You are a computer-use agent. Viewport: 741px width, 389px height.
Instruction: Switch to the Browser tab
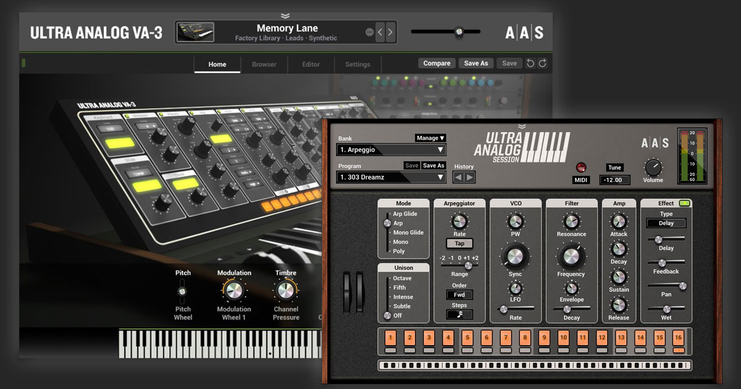coord(264,64)
